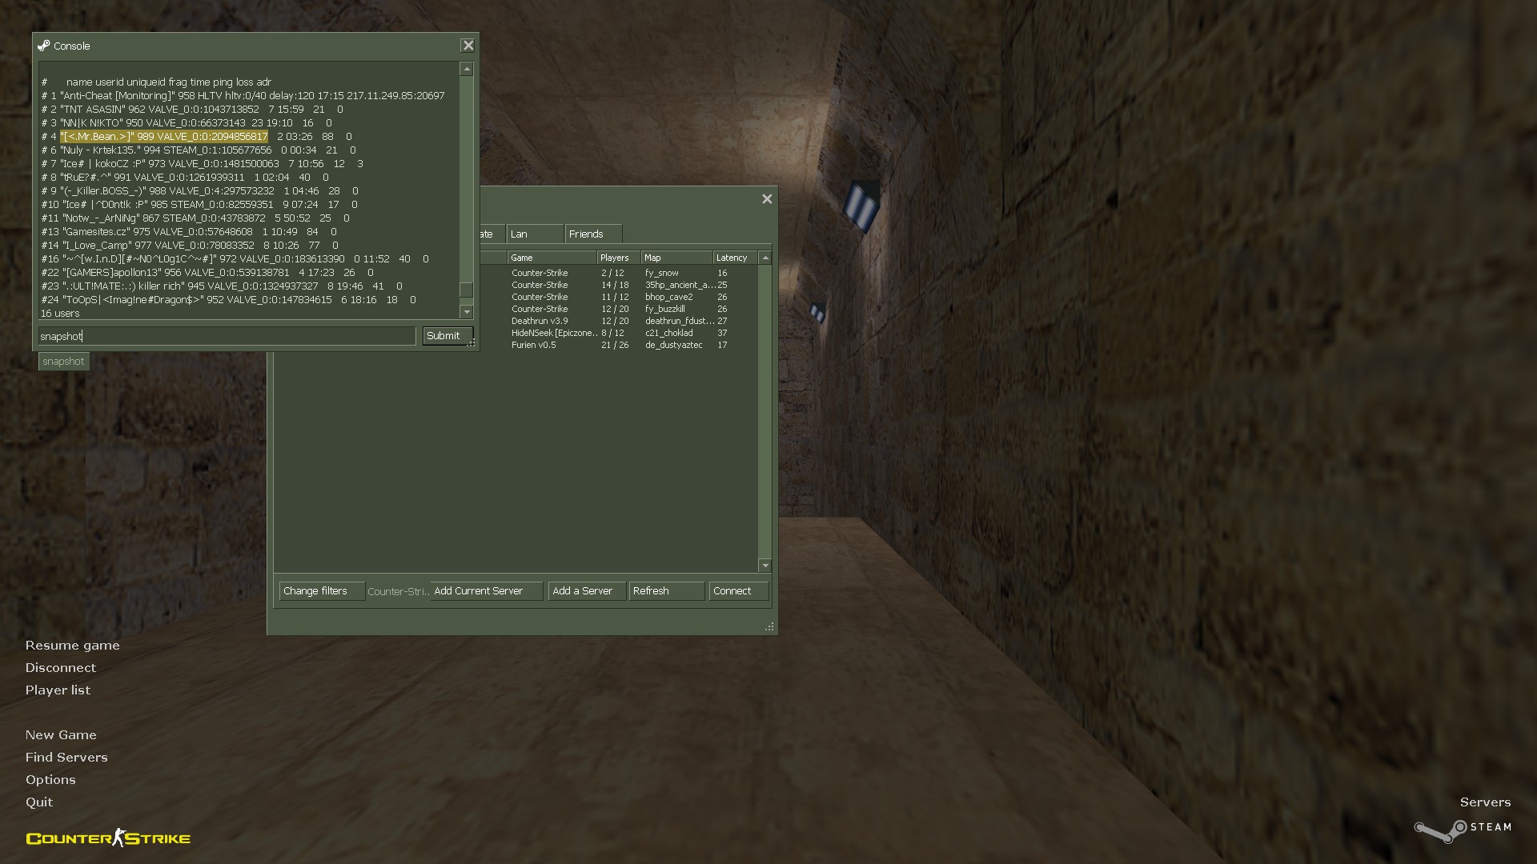
Task: Sort servers by Players column
Action: (x=617, y=258)
